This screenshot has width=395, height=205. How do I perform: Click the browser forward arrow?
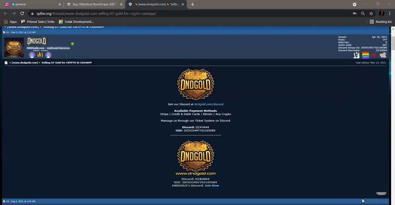(x=14, y=13)
